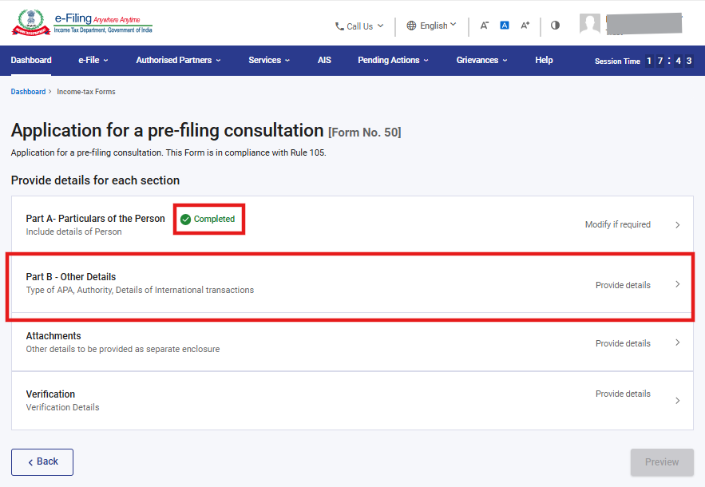Open the Part B - Other Details section
The image size is (705, 487).
pos(353,283)
